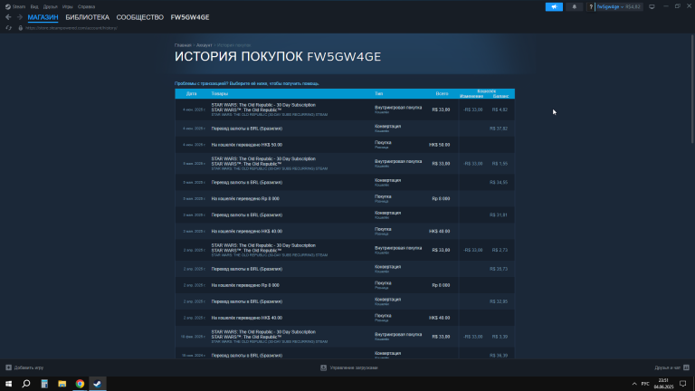Go back with the navigation arrow
The height and width of the screenshot is (391, 695).
click(8, 17)
